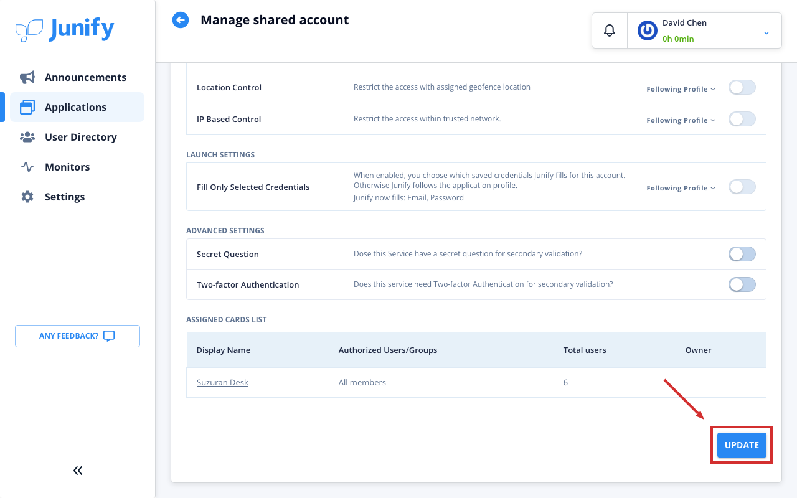This screenshot has height=498, width=797.
Task: Enable Two-factor Authentication toggle
Action: [742, 284]
